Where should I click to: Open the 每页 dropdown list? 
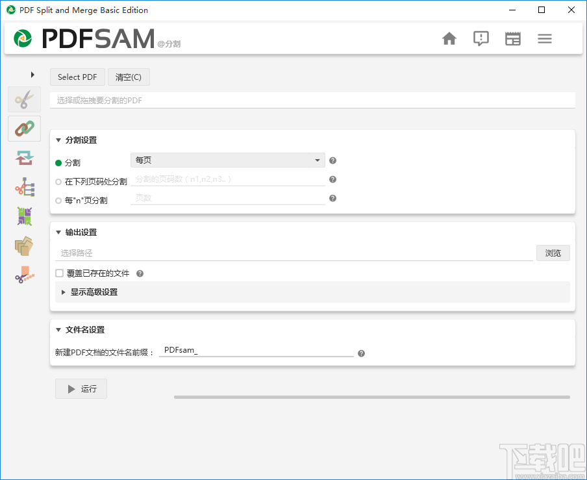(x=227, y=160)
